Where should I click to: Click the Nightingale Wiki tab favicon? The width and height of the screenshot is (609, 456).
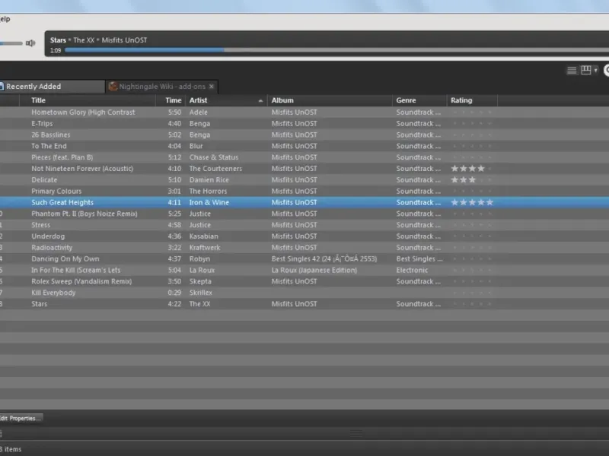tap(113, 87)
